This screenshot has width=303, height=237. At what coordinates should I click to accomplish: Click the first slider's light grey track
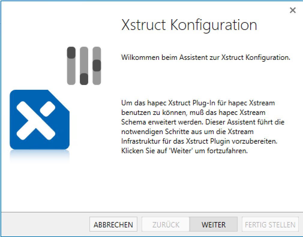click(x=71, y=72)
